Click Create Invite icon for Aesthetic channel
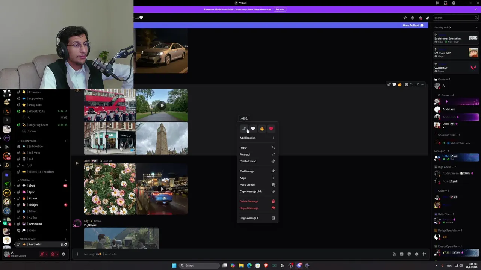This screenshot has height=270, width=481. coord(62,244)
